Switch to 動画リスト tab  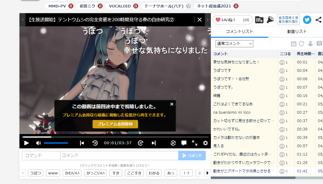tap(297, 31)
